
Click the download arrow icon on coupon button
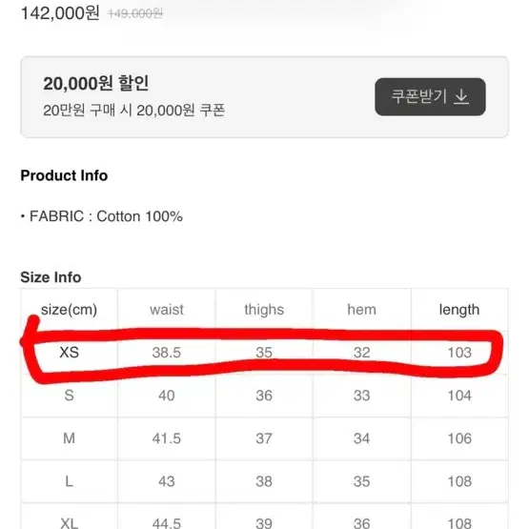pyautogui.click(x=461, y=97)
